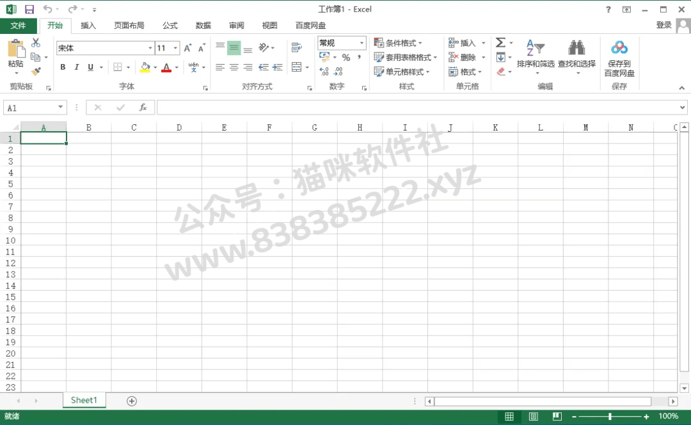
Task: Click Increase Decimal icon
Action: click(324, 72)
